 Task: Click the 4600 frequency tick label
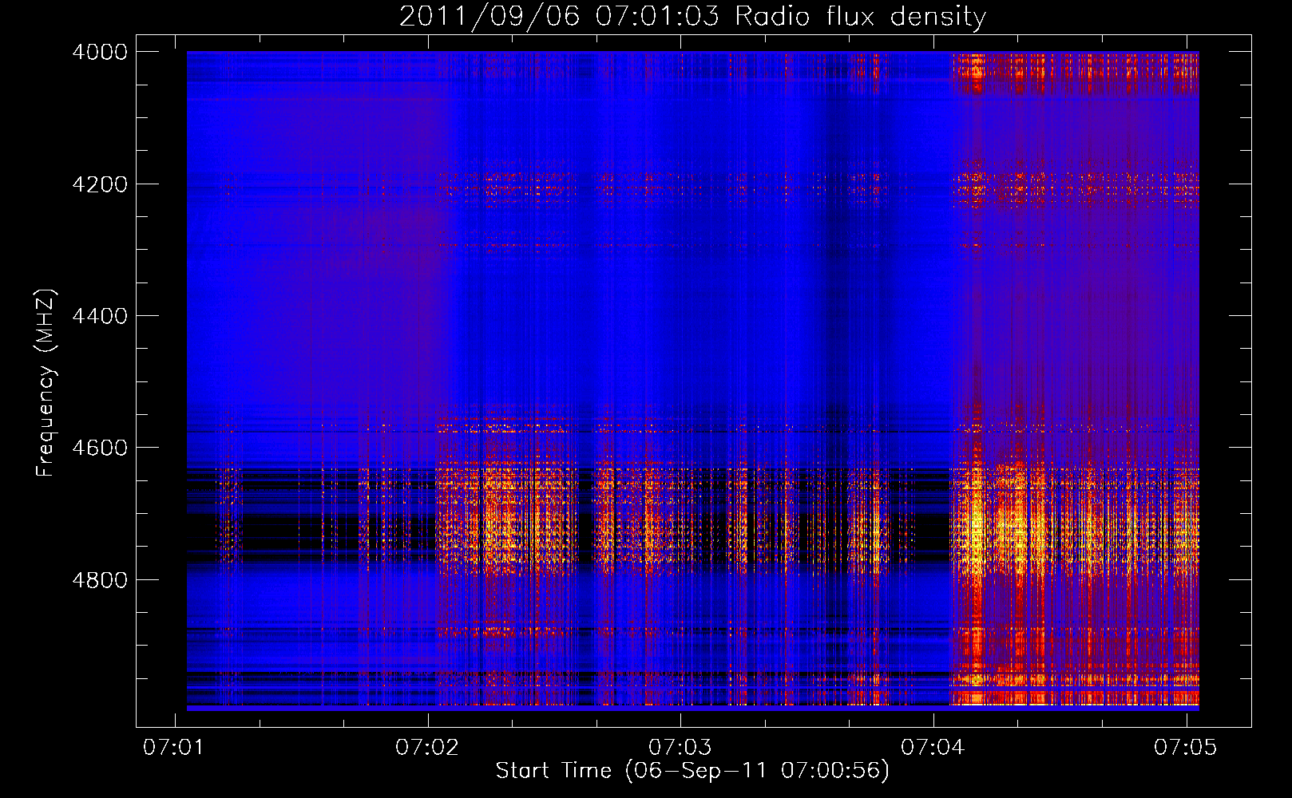pos(99,448)
